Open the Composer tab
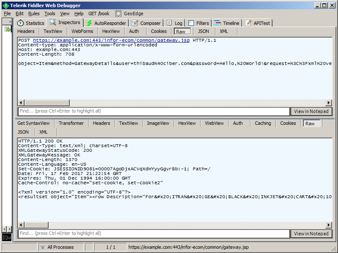Viewport: 338px width, 253px height. point(146,23)
